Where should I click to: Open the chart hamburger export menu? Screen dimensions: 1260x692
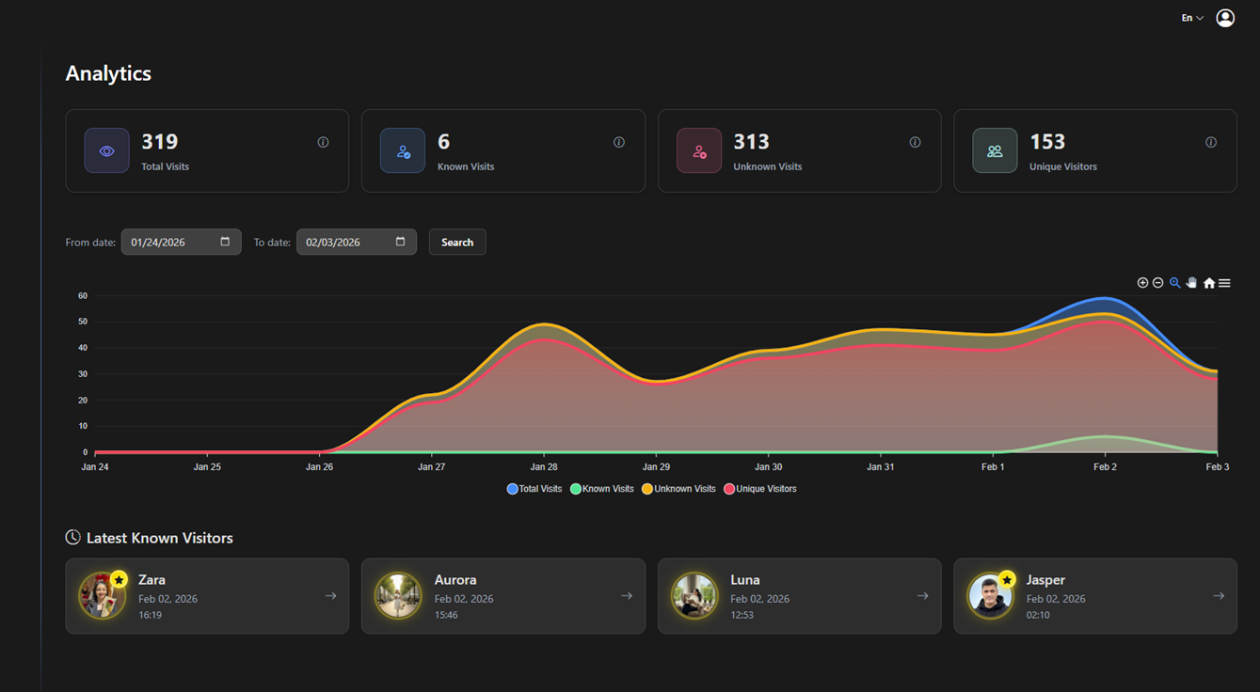click(x=1223, y=282)
